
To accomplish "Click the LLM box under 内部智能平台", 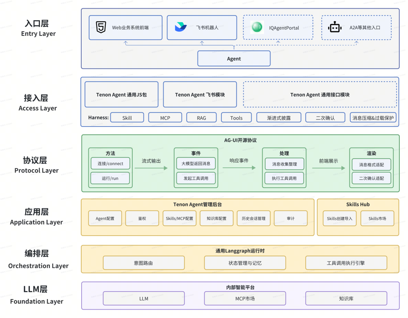I will pyautogui.click(x=144, y=298).
